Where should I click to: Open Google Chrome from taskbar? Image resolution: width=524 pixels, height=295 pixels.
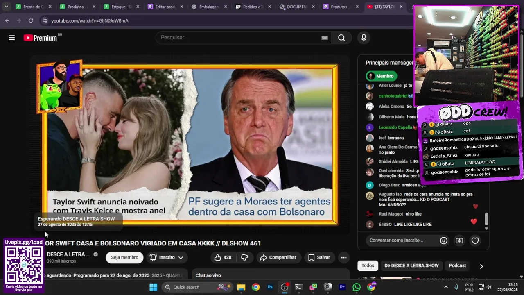(255, 287)
